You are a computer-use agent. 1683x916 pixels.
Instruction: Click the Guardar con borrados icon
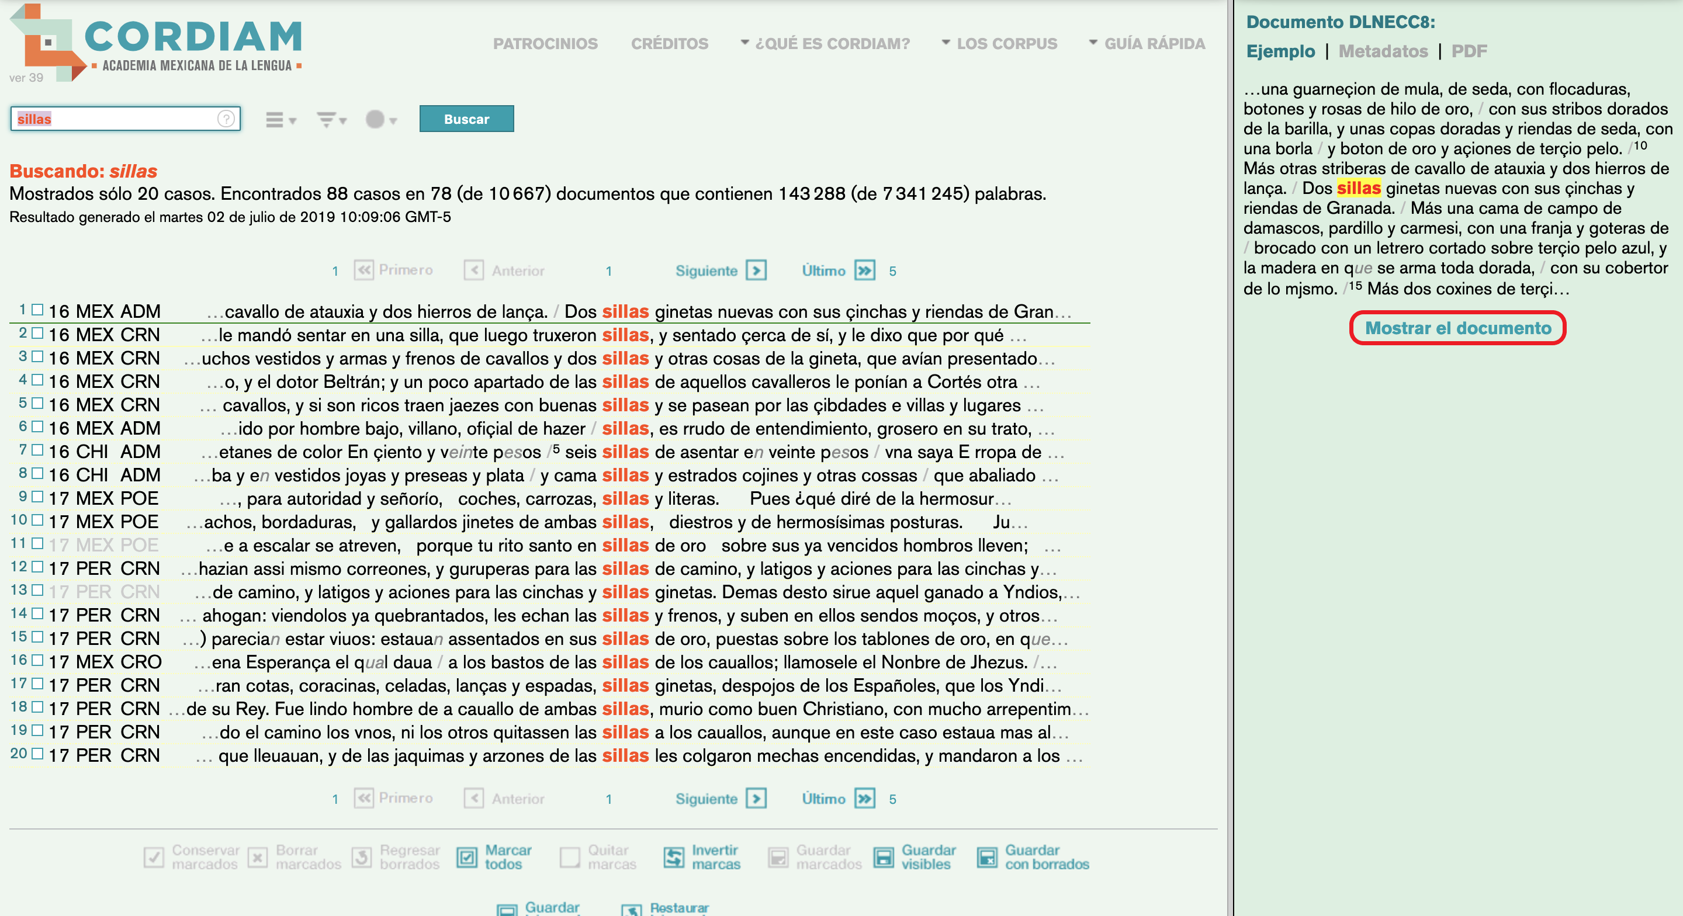pyautogui.click(x=986, y=856)
